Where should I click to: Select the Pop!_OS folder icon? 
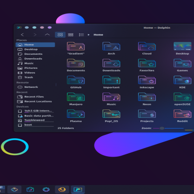pos(112,114)
